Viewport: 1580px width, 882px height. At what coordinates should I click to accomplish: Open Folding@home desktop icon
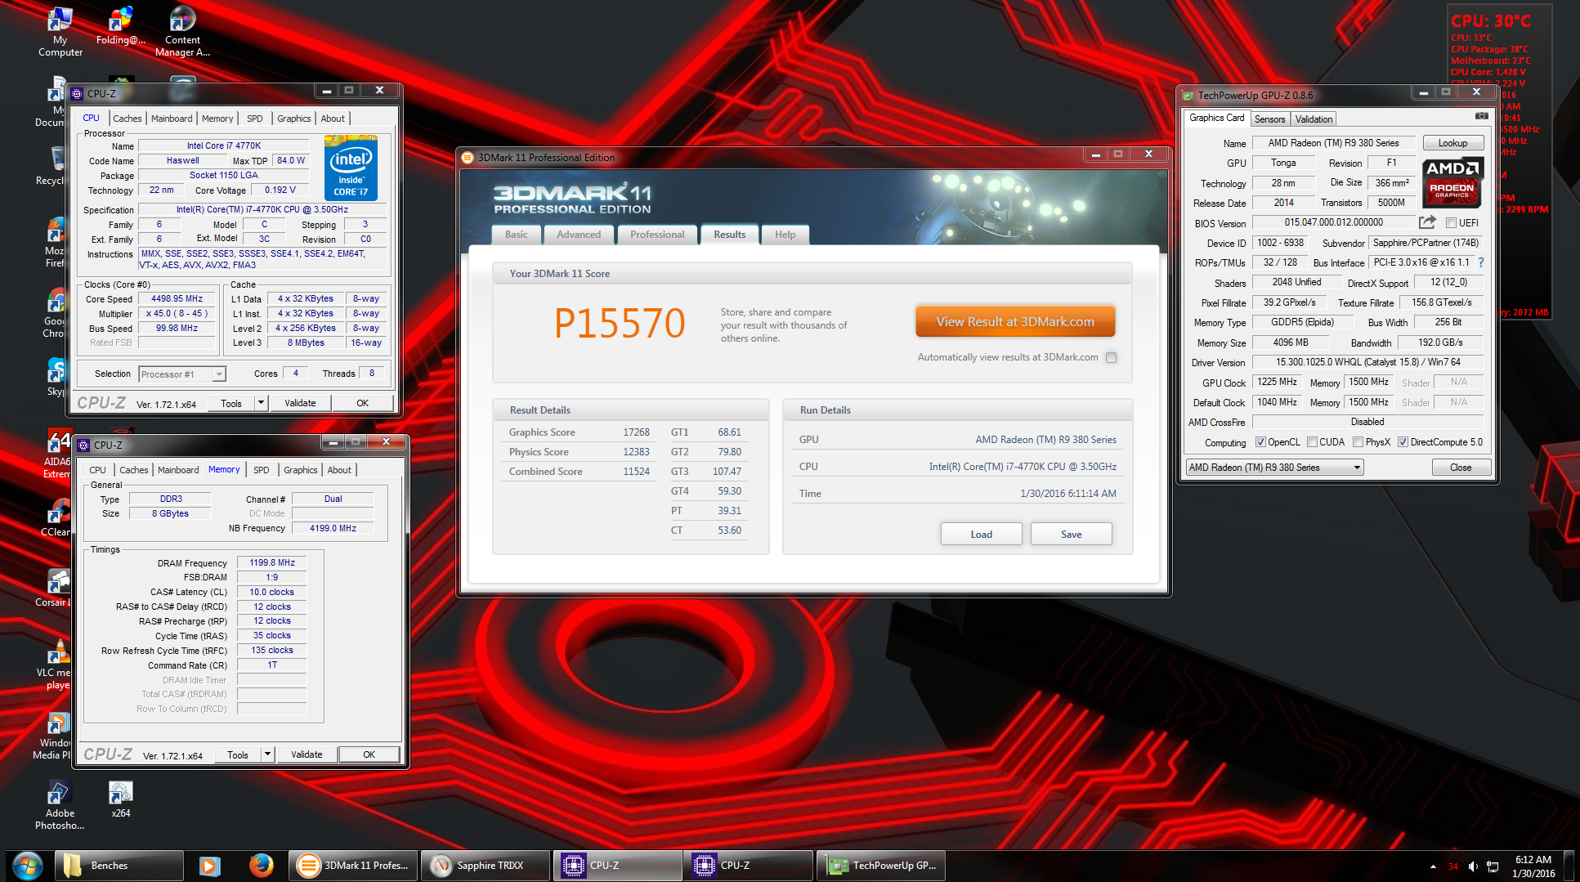coord(121,26)
